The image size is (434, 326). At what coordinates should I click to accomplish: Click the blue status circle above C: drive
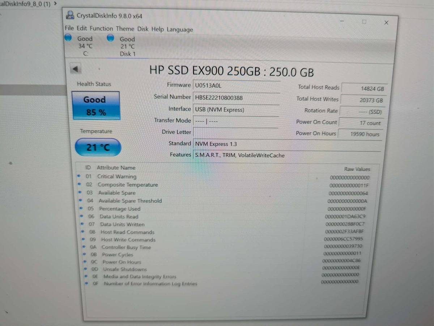[x=68, y=38]
